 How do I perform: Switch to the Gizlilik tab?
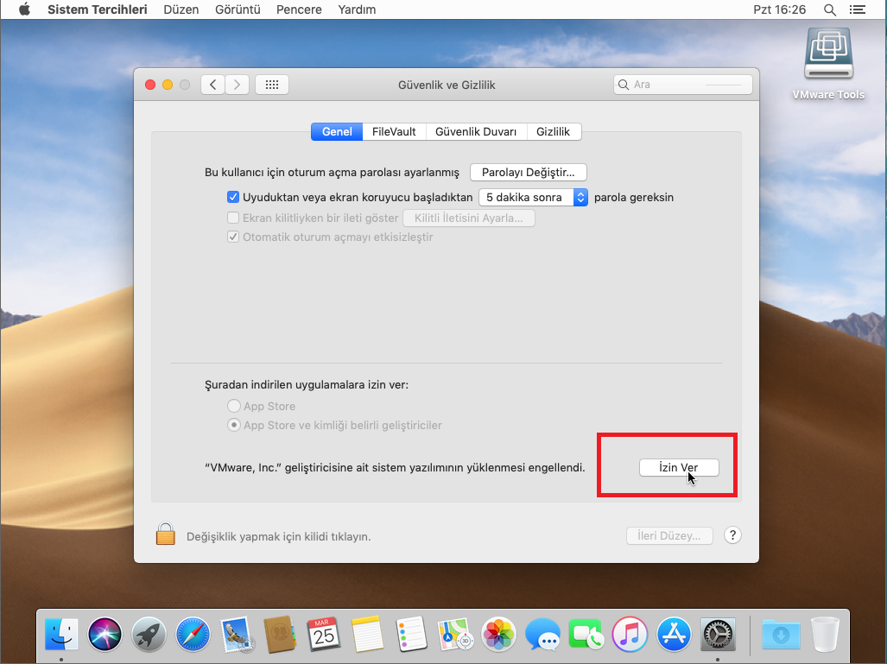[x=553, y=131]
